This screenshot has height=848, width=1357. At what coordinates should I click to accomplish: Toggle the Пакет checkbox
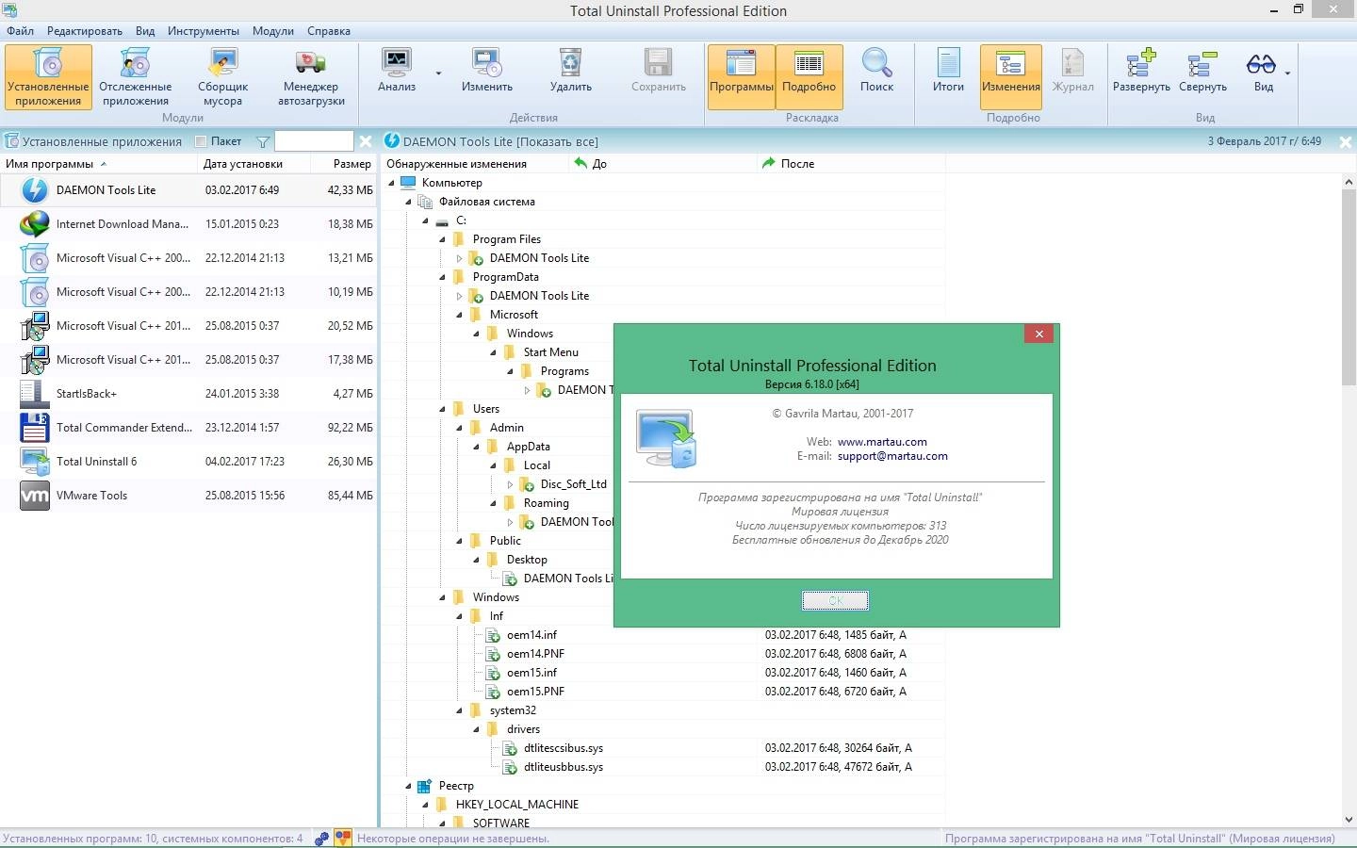[x=200, y=141]
